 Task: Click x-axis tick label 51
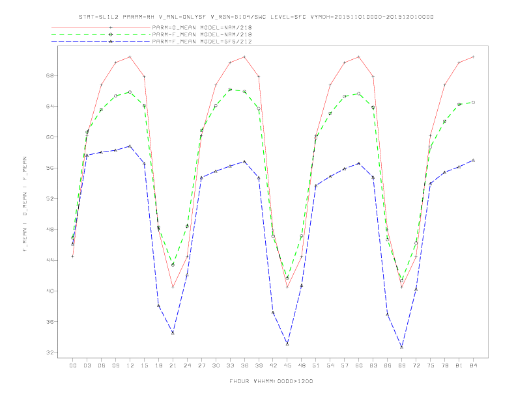[x=316, y=365]
